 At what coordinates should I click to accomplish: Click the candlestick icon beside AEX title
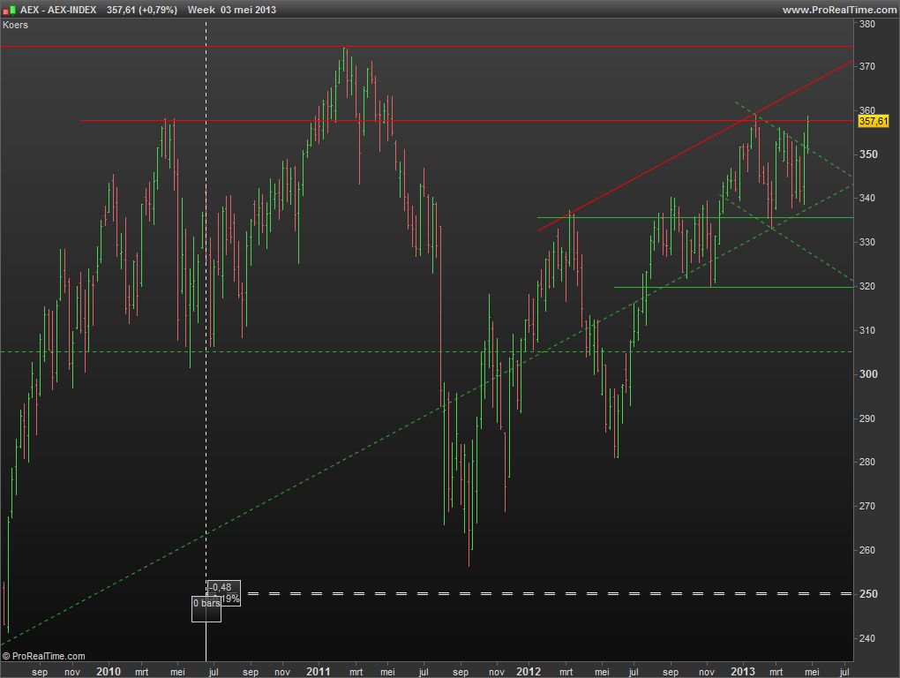[10, 10]
